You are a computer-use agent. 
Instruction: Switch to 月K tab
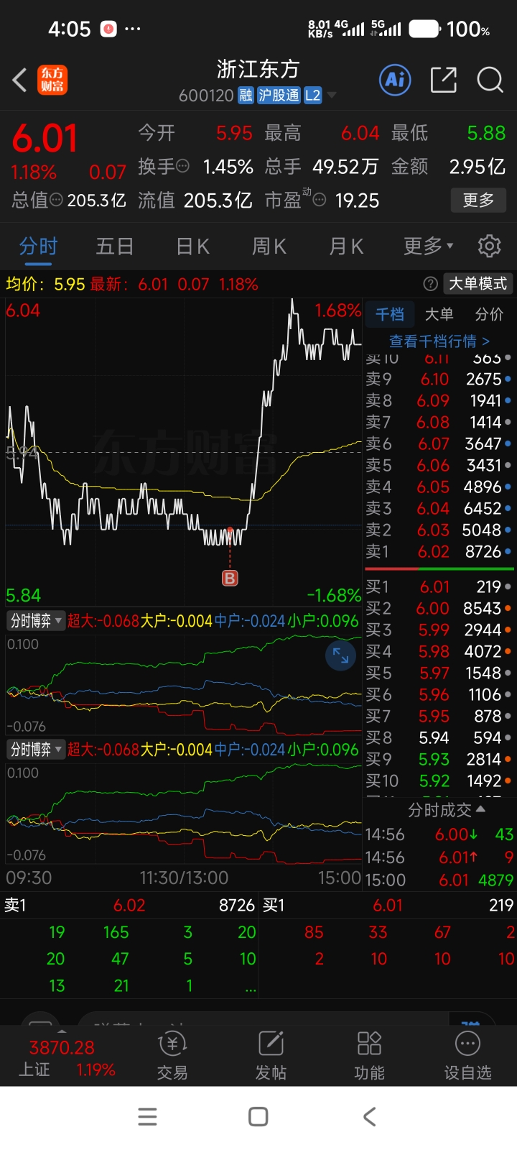point(346,247)
